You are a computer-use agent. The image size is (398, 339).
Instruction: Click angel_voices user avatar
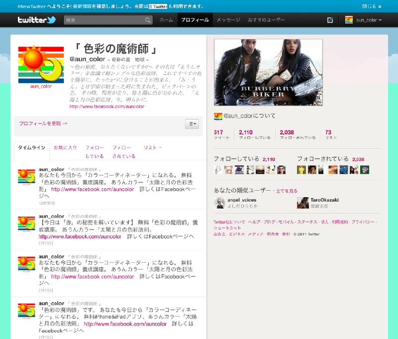point(219,203)
